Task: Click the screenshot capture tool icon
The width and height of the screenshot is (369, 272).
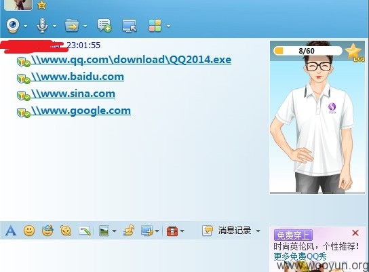Action: pos(147,231)
